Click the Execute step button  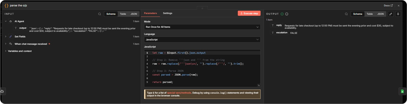tap(249, 13)
